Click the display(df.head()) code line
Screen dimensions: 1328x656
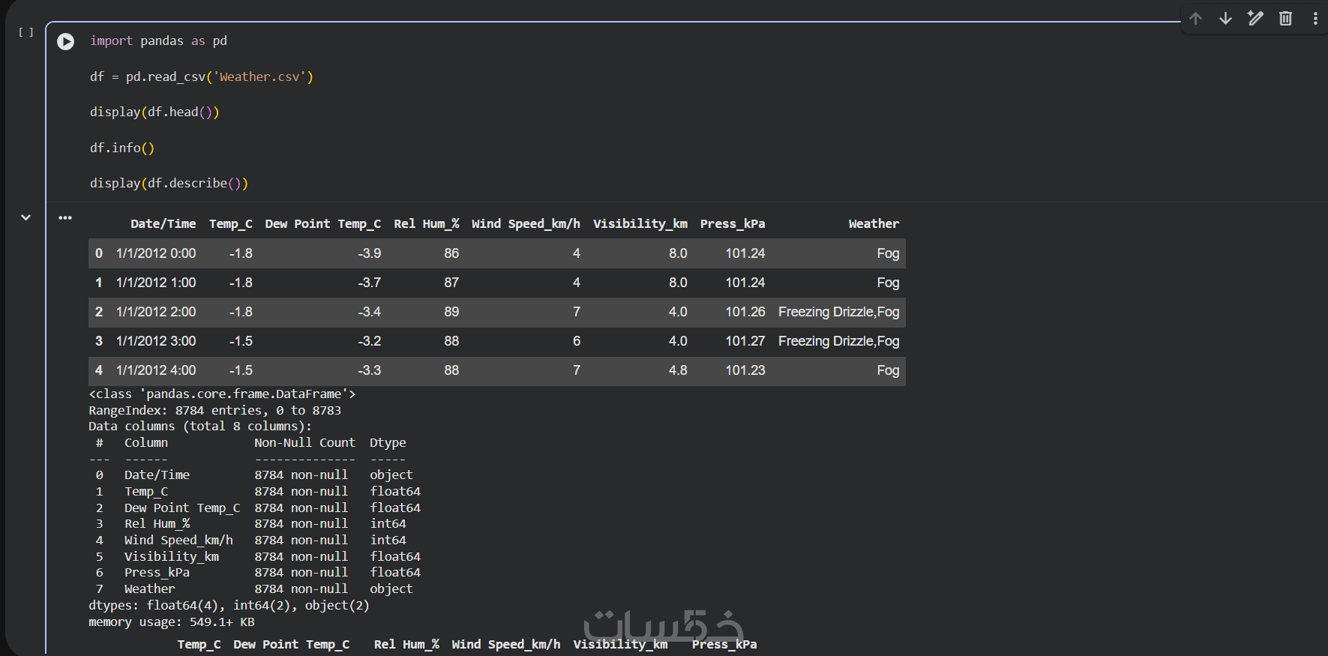pos(154,112)
